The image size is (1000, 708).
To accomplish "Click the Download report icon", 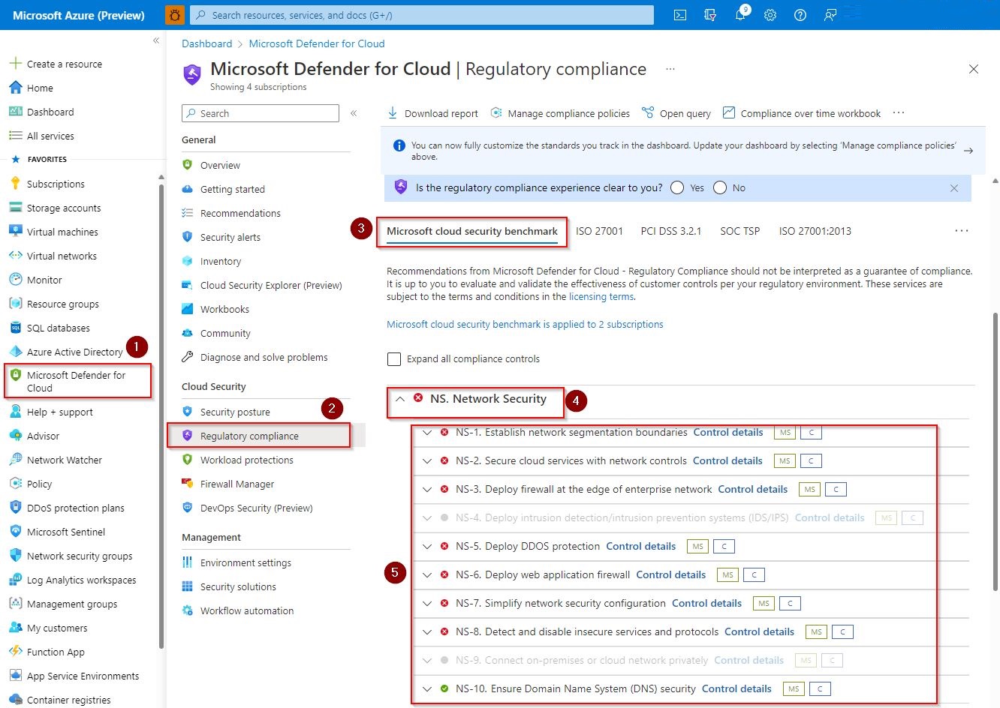I will point(393,113).
